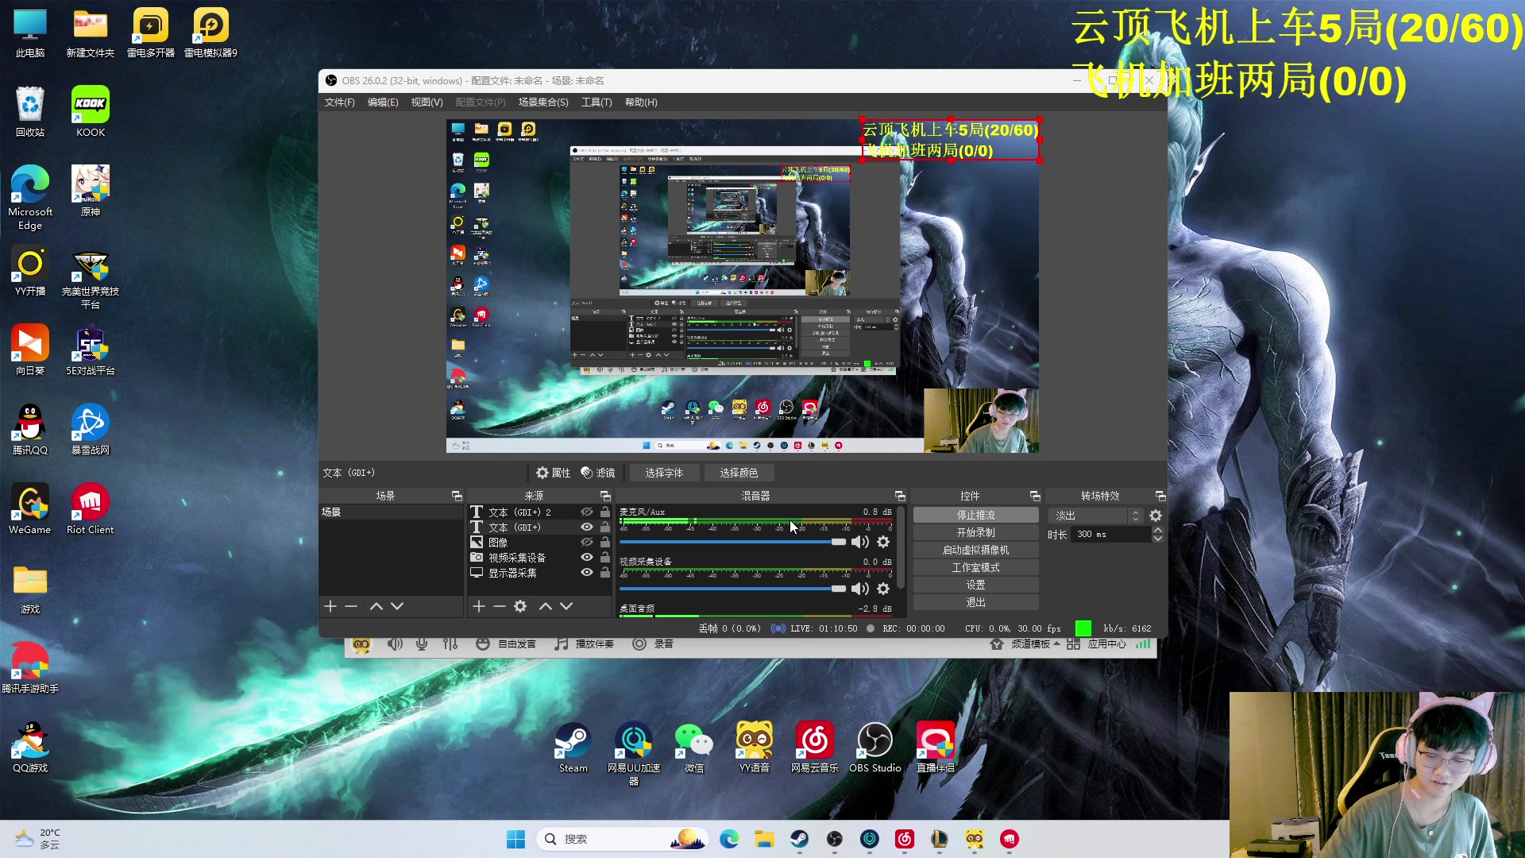Viewport: 1525px width, 858px height.
Task: Open the 场景集合(S) menu
Action: [542, 102]
